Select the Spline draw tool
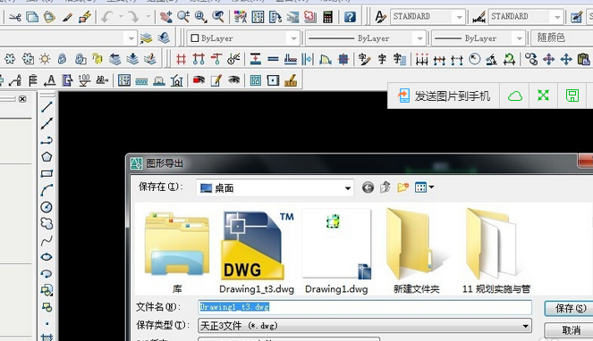 pyautogui.click(x=47, y=240)
